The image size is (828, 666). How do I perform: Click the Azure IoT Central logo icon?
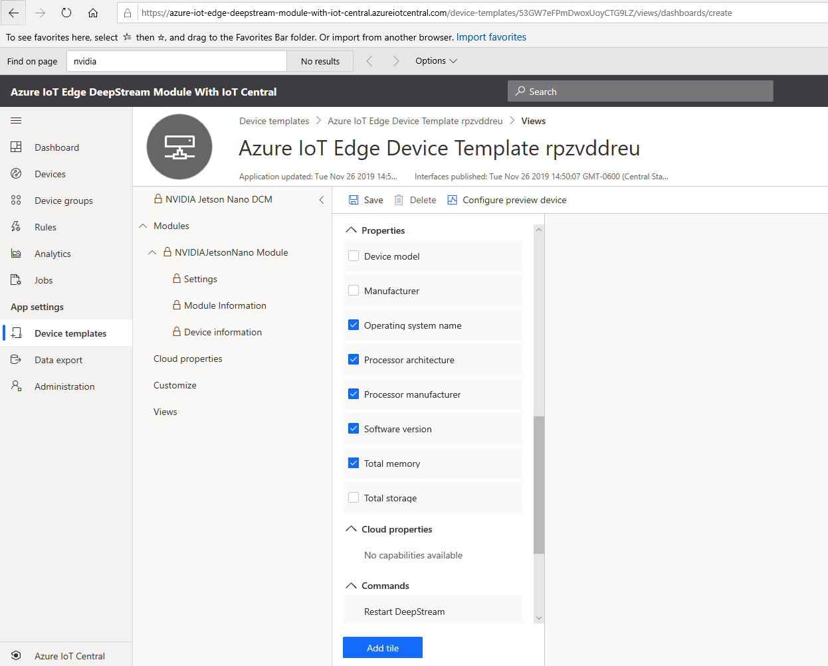(x=16, y=656)
